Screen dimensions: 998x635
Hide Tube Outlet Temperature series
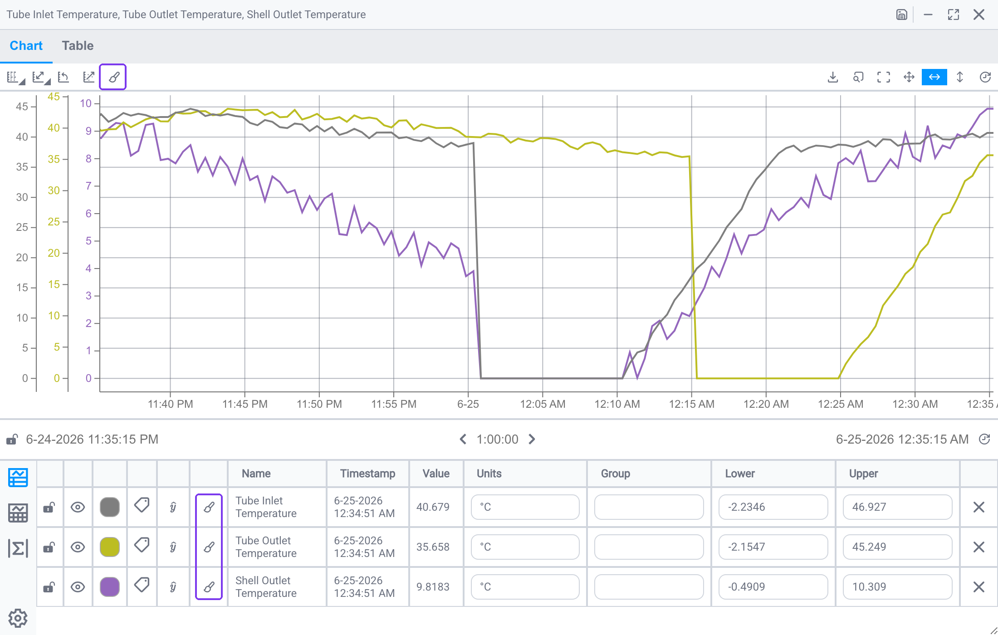tap(78, 547)
